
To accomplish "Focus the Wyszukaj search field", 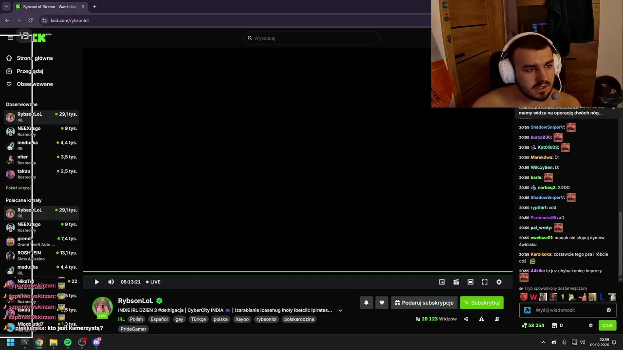I will pyautogui.click(x=311, y=38).
